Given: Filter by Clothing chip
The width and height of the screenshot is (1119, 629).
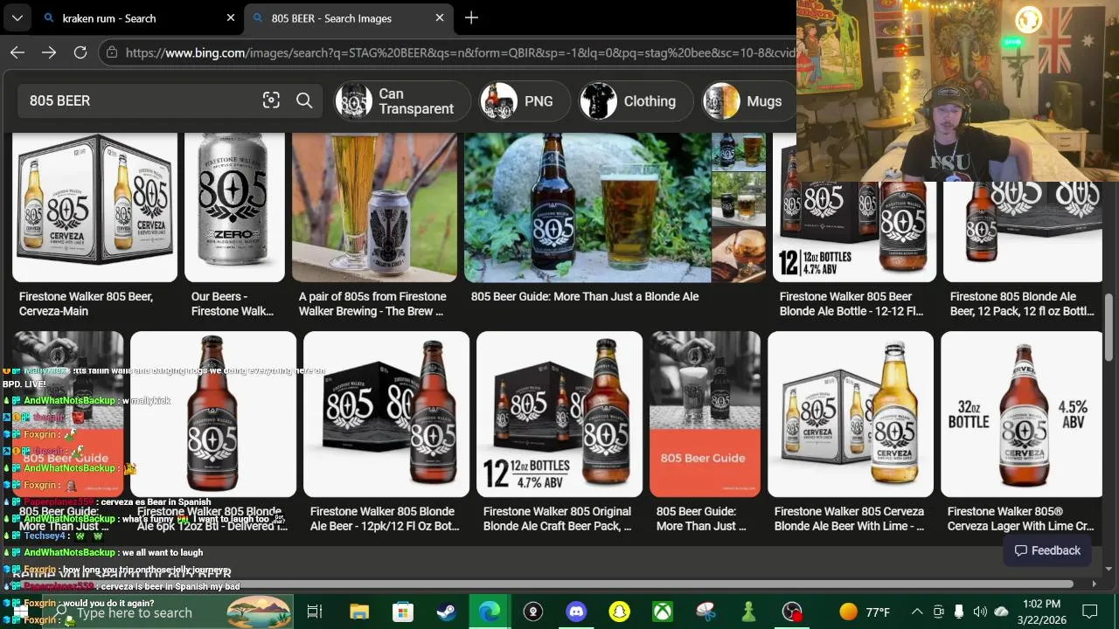Looking at the screenshot, I should (636, 101).
